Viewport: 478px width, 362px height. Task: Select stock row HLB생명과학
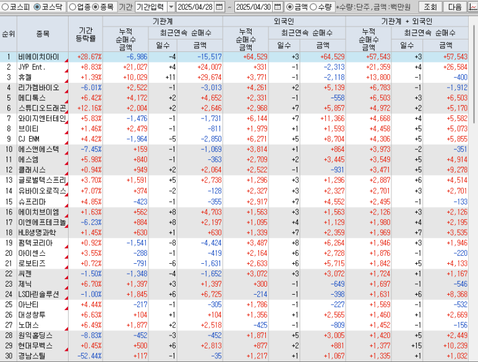tap(234, 233)
